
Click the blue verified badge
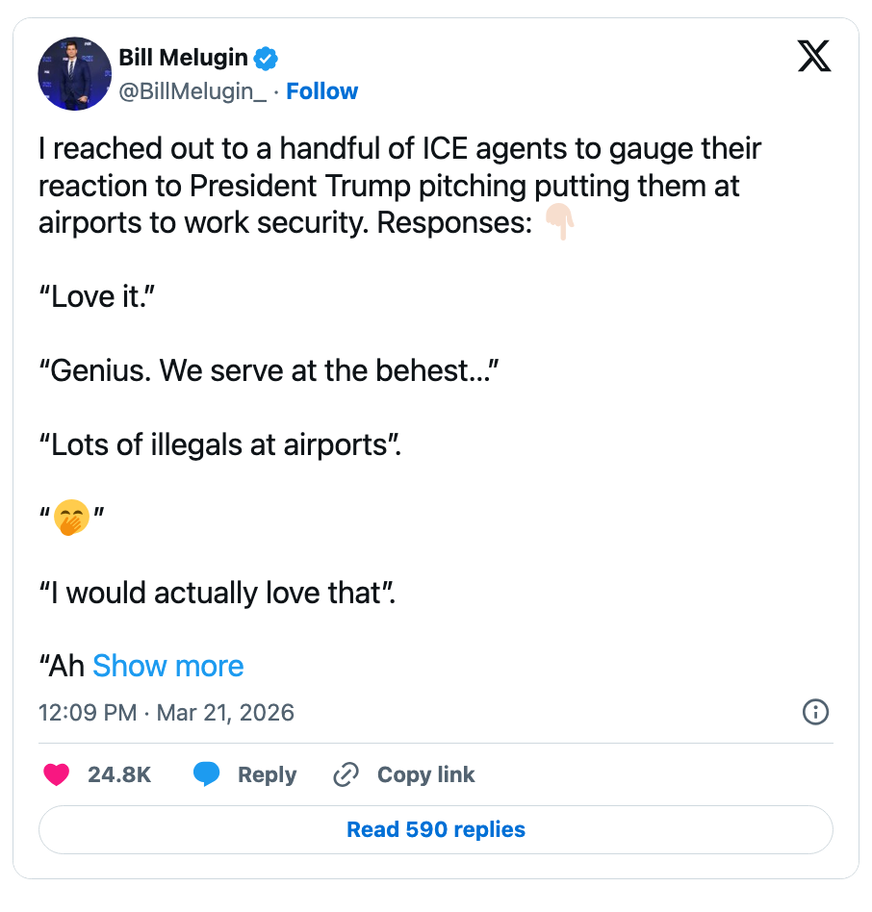(266, 59)
